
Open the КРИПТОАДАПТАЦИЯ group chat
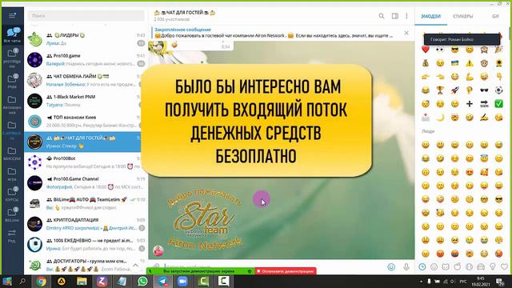click(86, 224)
